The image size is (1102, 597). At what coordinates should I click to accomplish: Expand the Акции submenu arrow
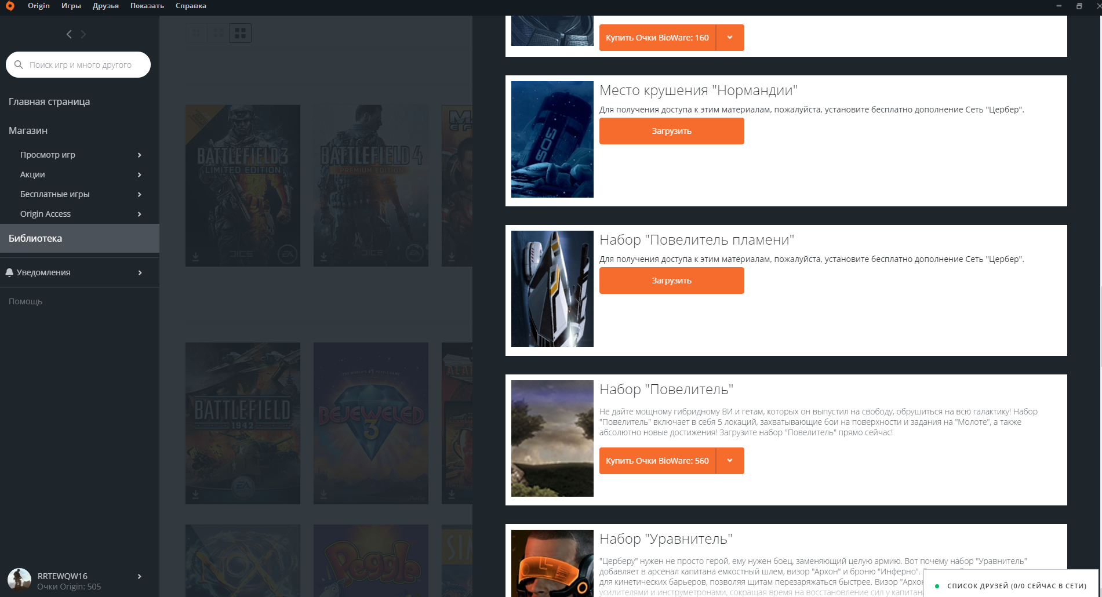(140, 174)
